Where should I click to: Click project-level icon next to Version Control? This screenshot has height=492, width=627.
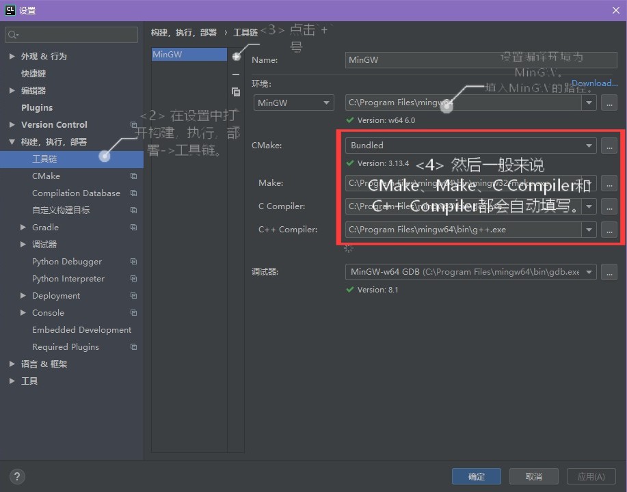[x=133, y=124]
